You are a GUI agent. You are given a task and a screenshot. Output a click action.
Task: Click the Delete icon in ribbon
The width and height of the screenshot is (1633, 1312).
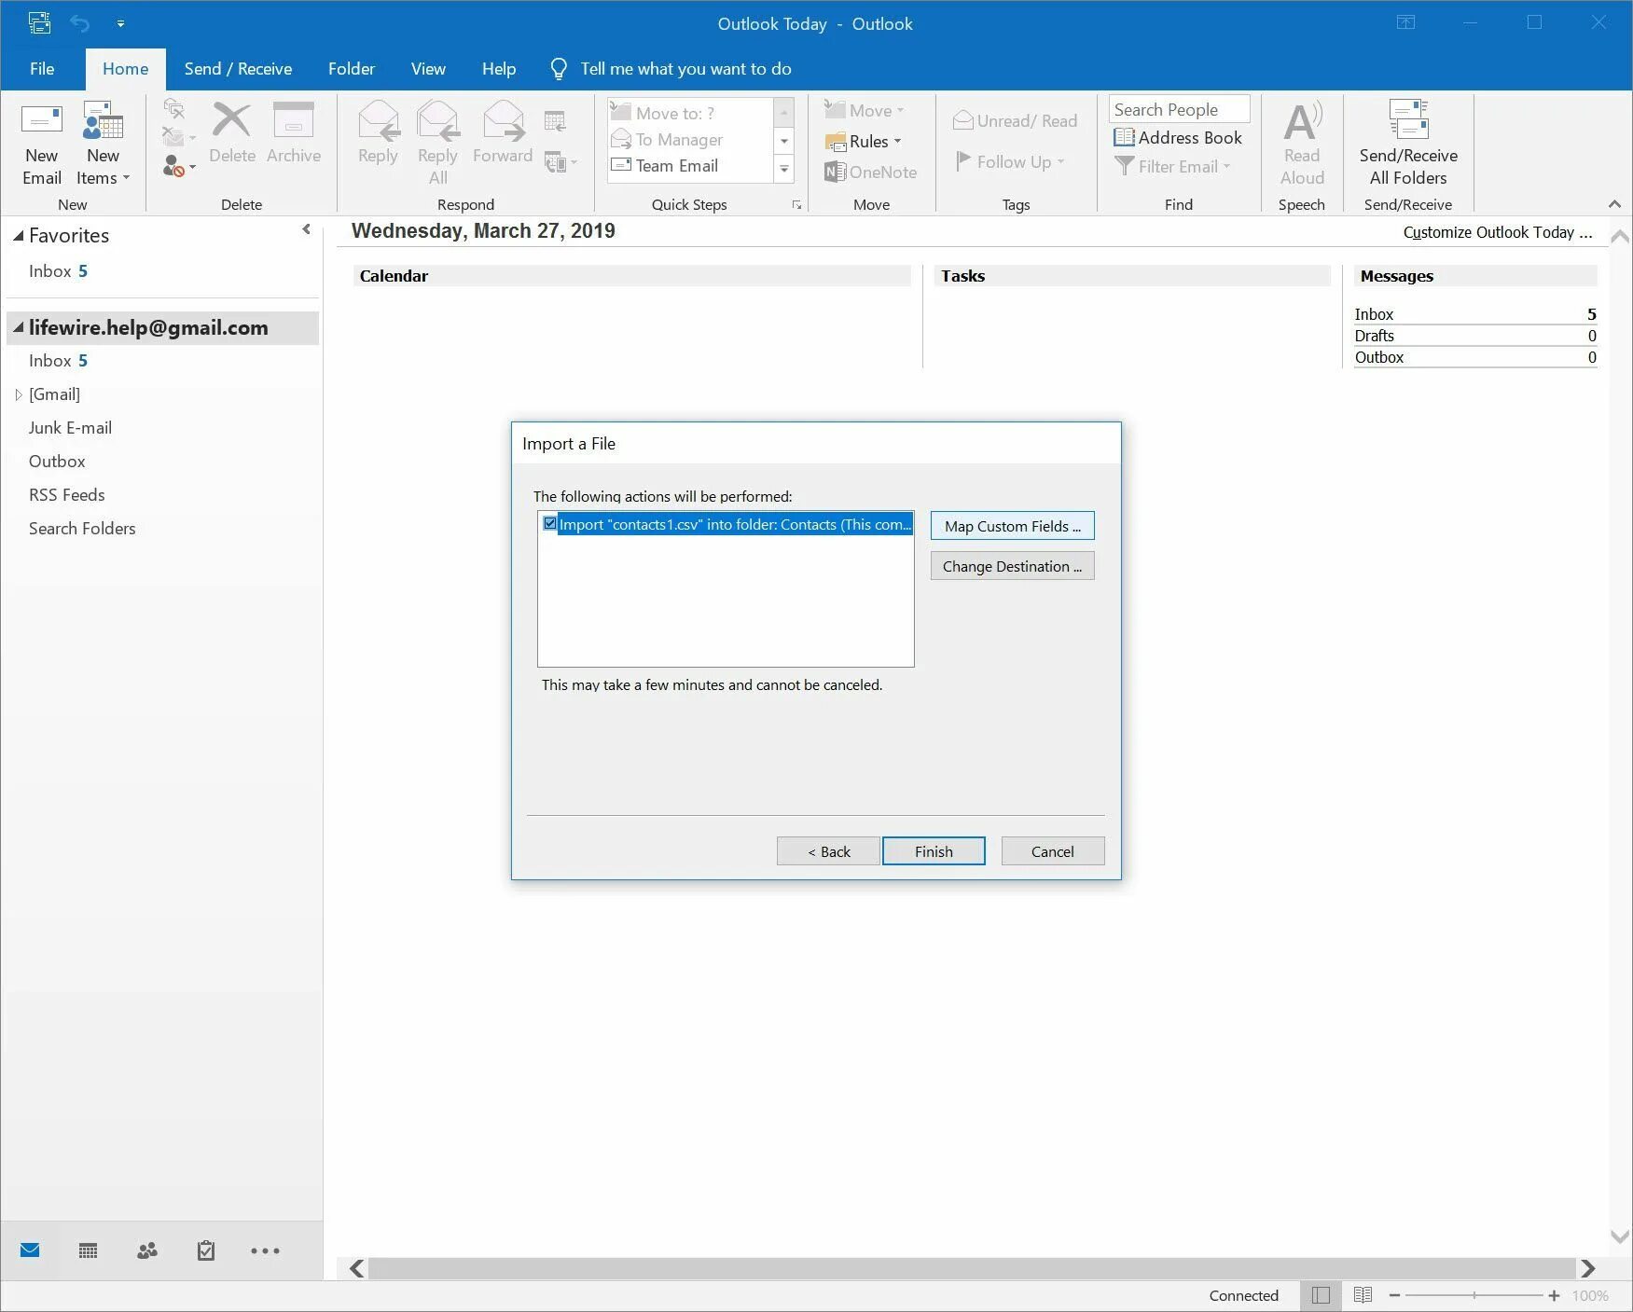(x=232, y=133)
